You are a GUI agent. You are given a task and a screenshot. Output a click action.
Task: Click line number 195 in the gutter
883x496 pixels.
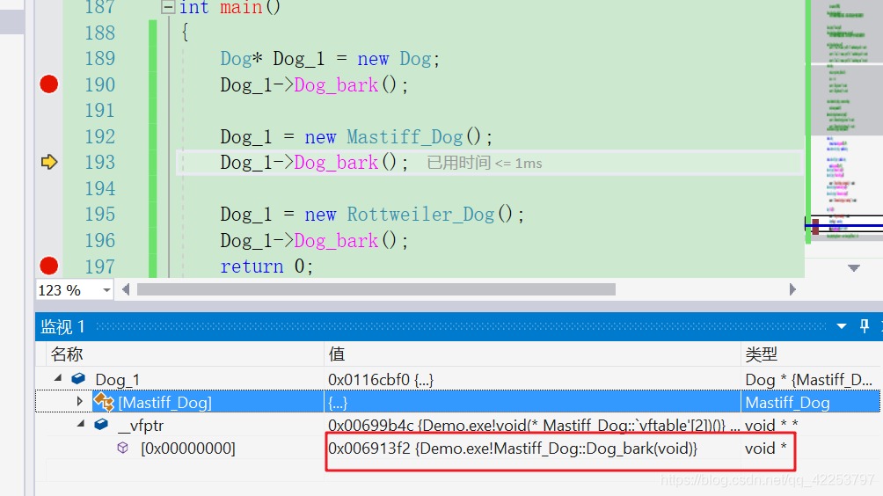pos(99,214)
